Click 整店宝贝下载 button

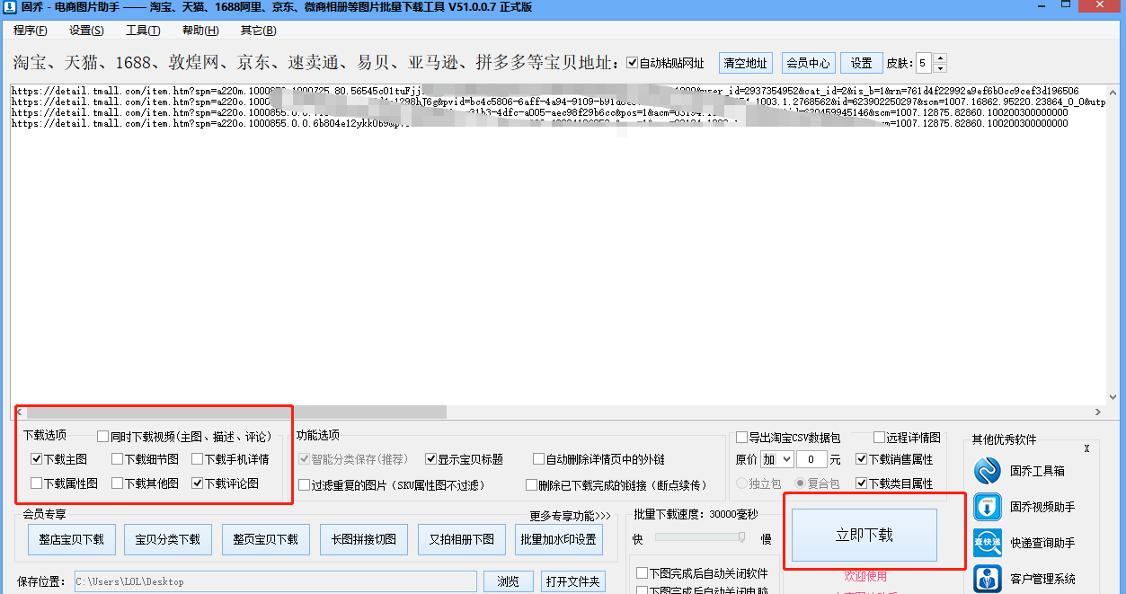[71, 539]
